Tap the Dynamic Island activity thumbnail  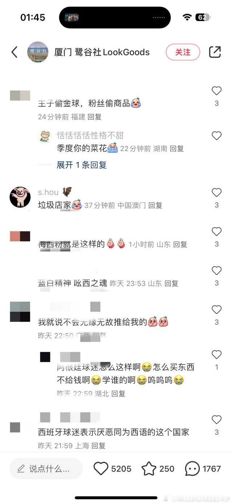tap(72, 17)
